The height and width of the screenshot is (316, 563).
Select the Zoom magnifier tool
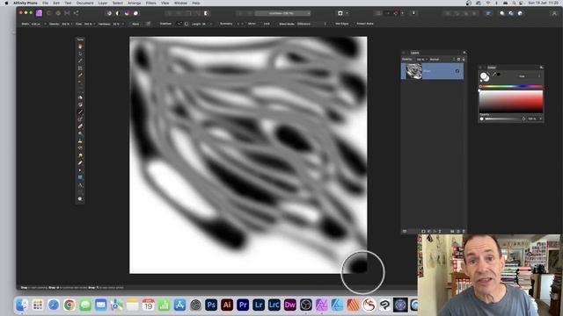pos(80,199)
